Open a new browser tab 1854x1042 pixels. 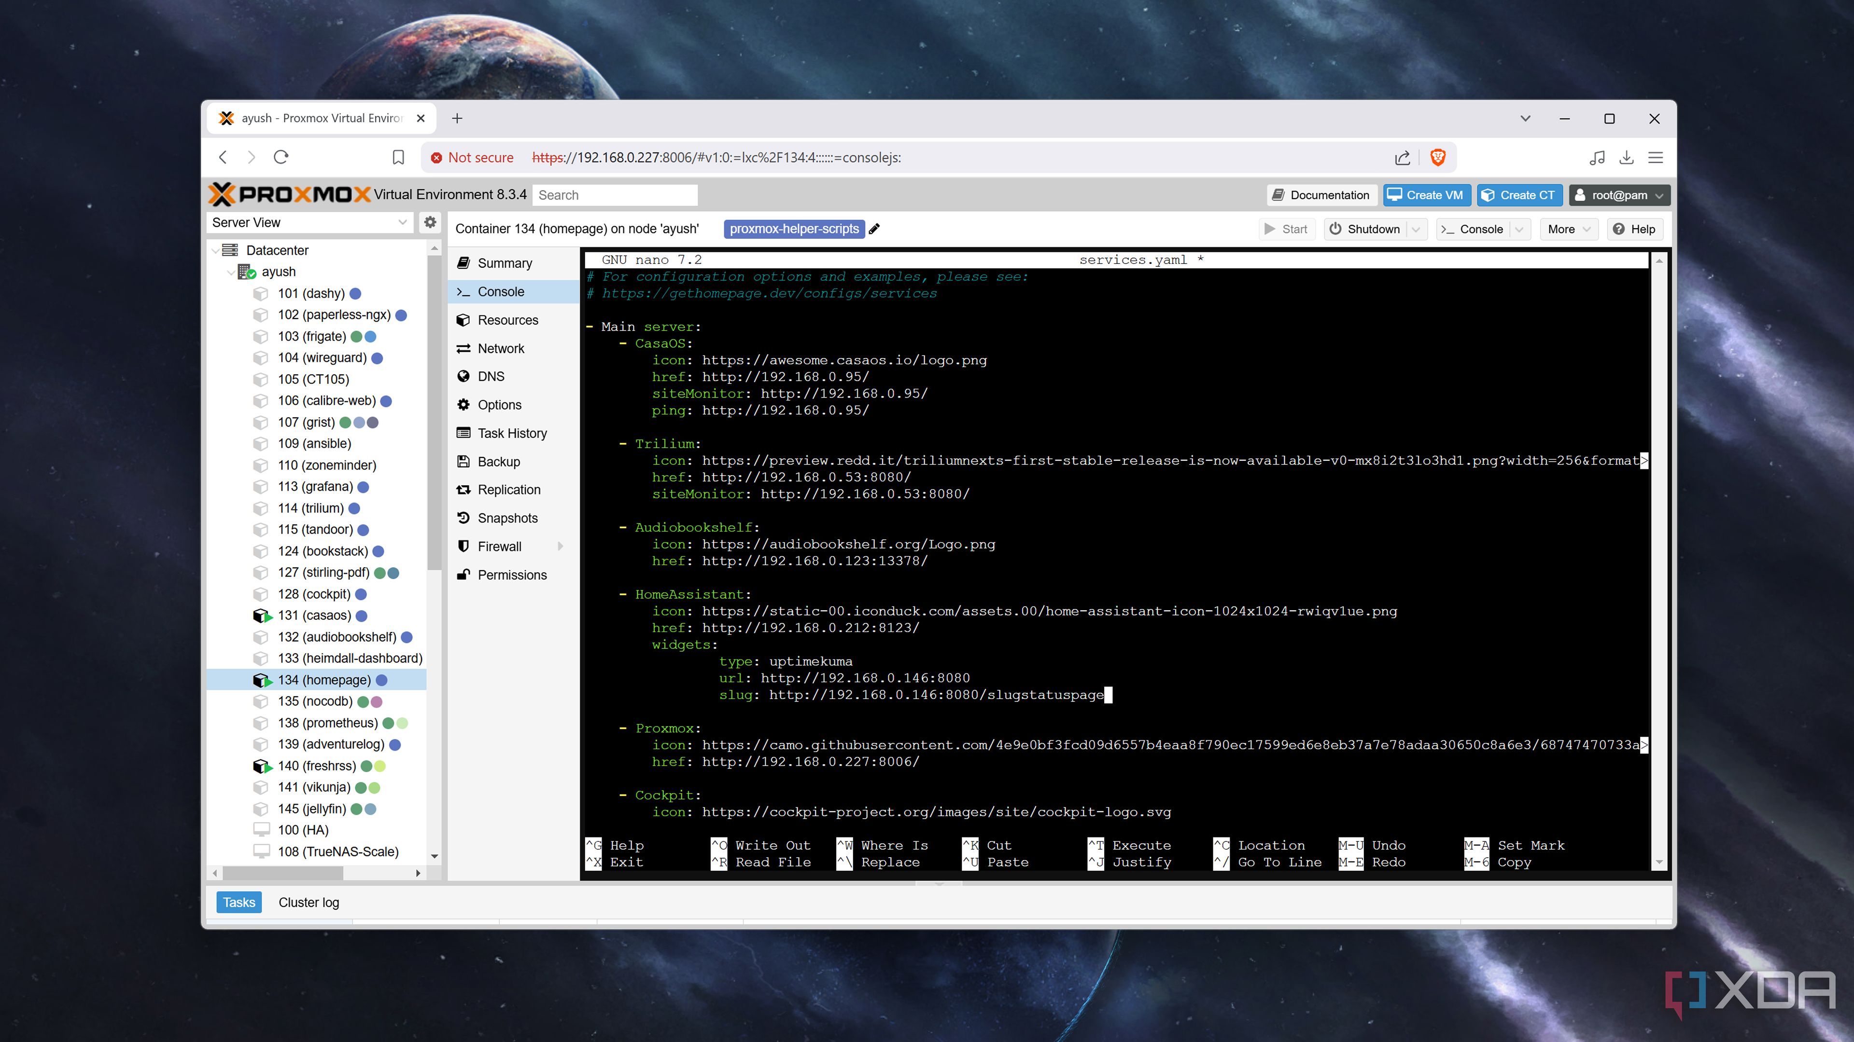tap(457, 118)
